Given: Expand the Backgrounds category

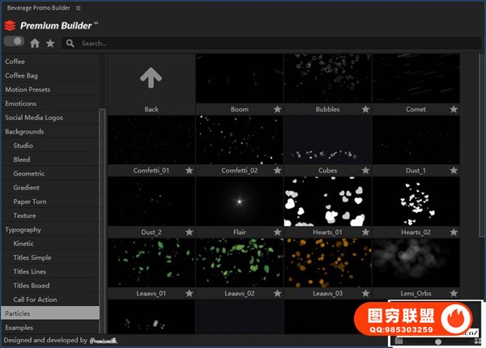Looking at the screenshot, I should [24, 131].
